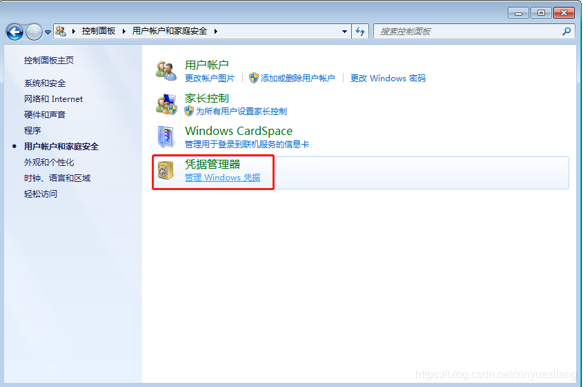Select 用户帐户和家庭安全 in sidebar

coord(61,147)
